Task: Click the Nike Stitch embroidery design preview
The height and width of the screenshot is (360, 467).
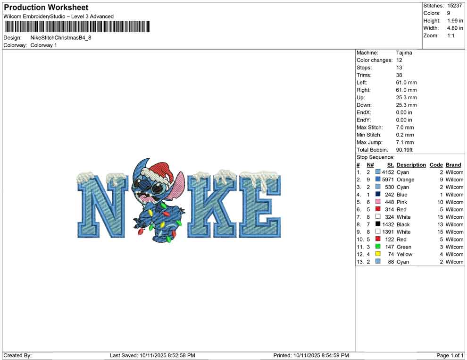Action: (x=179, y=200)
